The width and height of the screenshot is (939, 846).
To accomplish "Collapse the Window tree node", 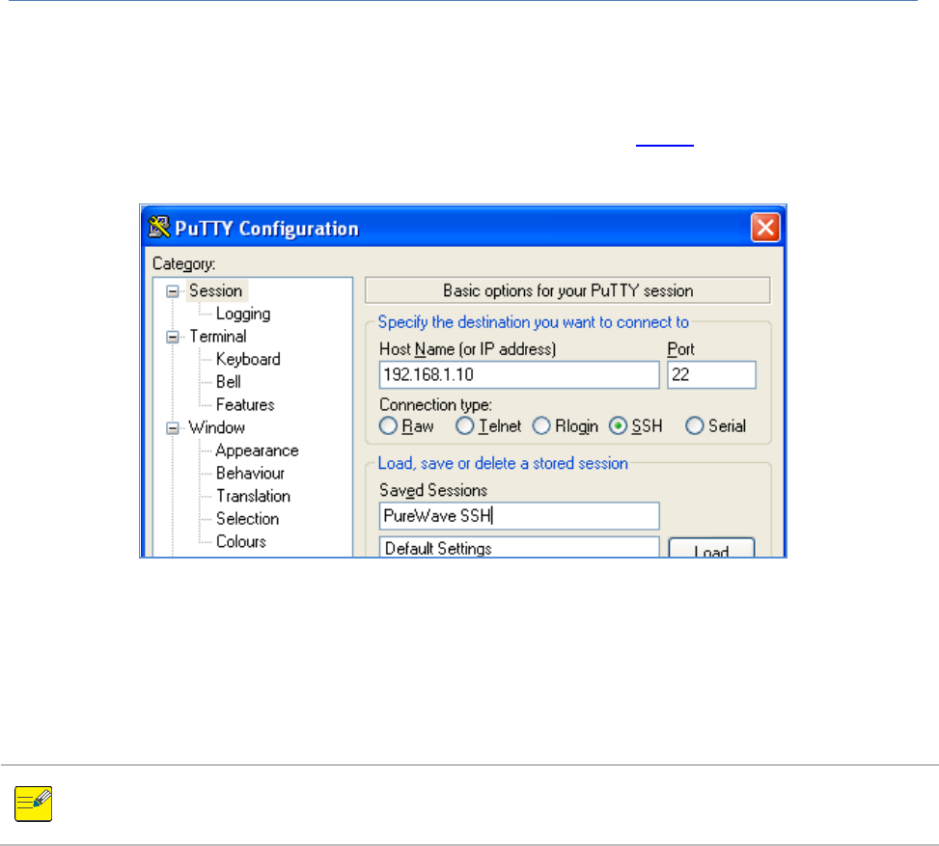I will (173, 428).
